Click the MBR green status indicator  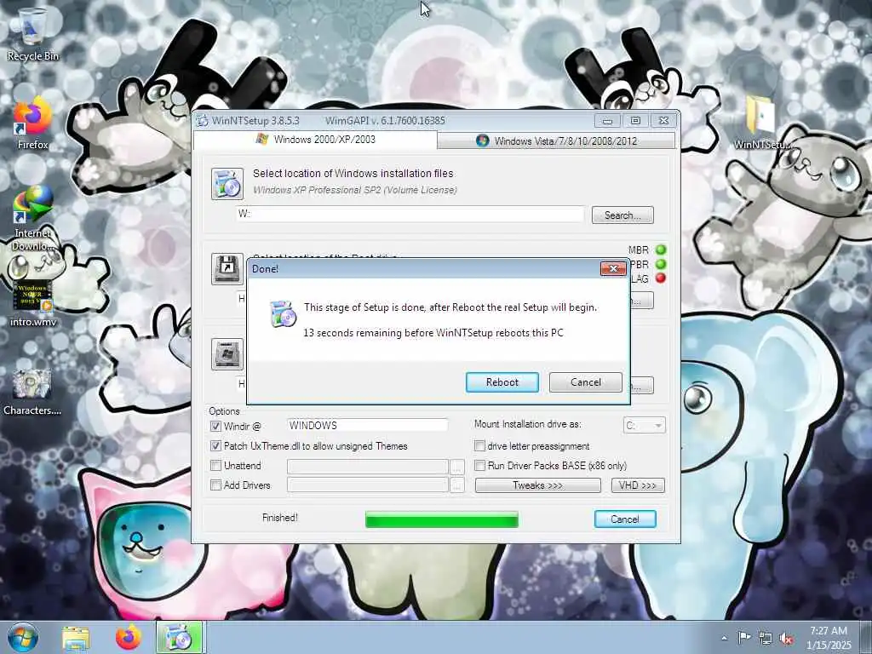(661, 250)
